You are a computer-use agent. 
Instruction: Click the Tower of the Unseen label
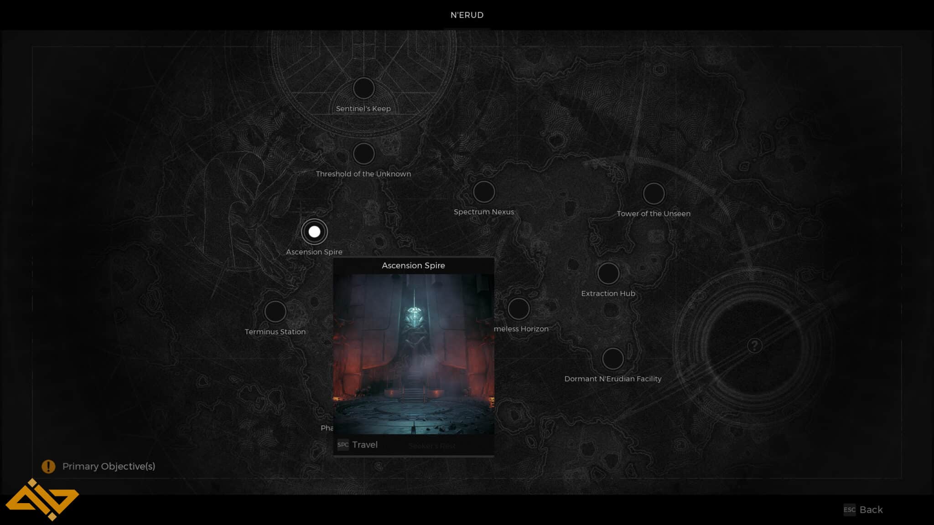coord(654,213)
